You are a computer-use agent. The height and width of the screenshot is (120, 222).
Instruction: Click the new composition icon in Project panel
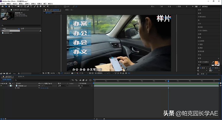7,74
